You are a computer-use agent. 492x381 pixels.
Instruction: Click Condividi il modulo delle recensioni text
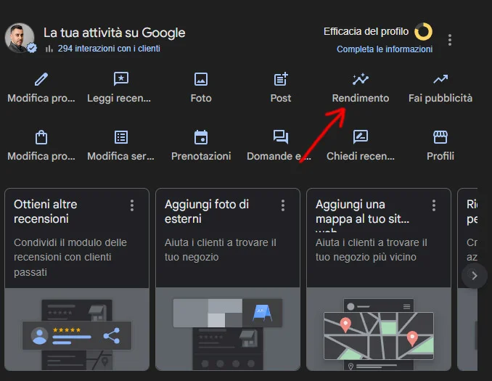click(x=70, y=258)
